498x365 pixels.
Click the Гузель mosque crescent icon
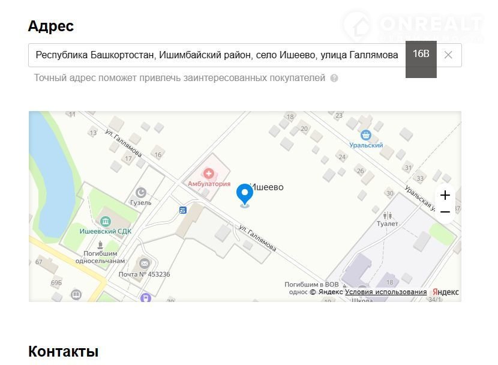tap(141, 193)
